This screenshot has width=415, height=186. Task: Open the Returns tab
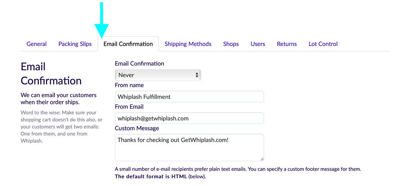(x=287, y=44)
